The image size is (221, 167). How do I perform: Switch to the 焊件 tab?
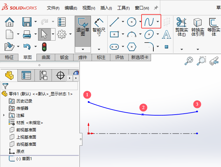(x=83, y=57)
